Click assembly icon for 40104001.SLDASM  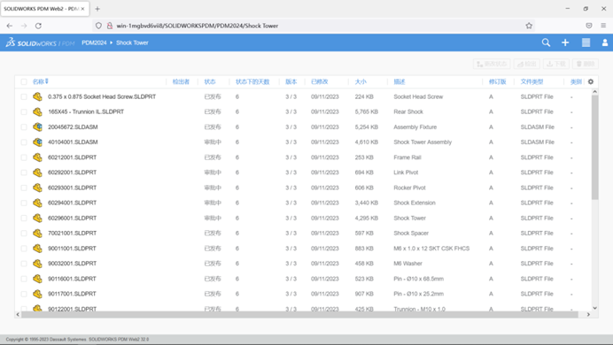[x=37, y=142]
